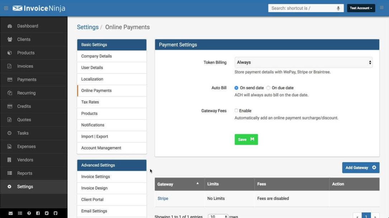The height and width of the screenshot is (218, 389).
Task: Open the Recurring invoices section
Action: [27, 93]
